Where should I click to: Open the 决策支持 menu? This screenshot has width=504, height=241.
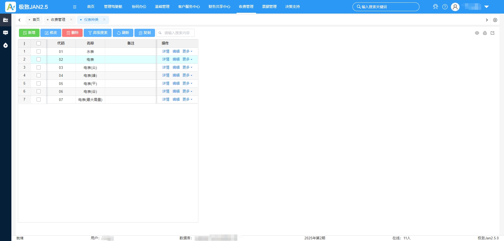(293, 7)
